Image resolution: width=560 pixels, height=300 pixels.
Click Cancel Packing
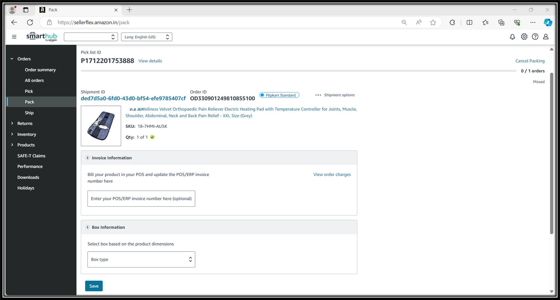click(x=530, y=61)
